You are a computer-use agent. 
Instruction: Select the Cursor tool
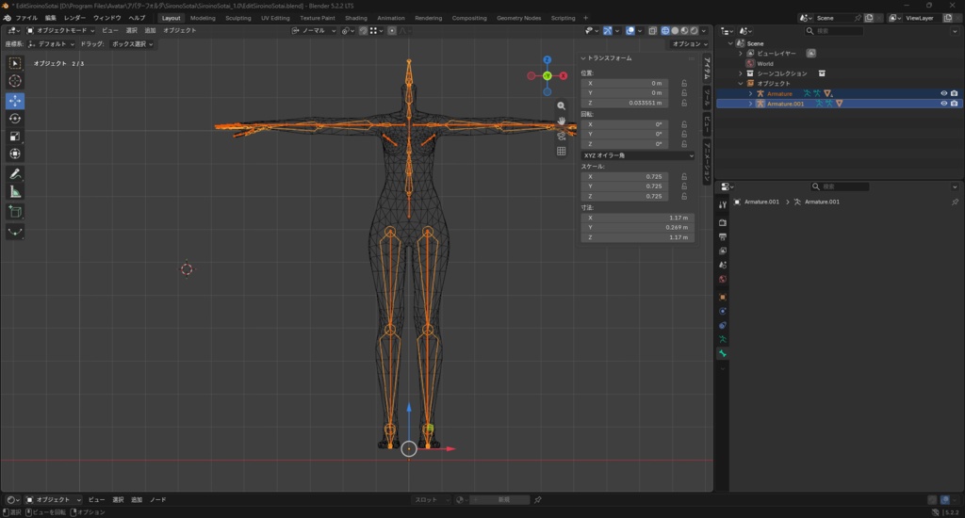point(15,81)
